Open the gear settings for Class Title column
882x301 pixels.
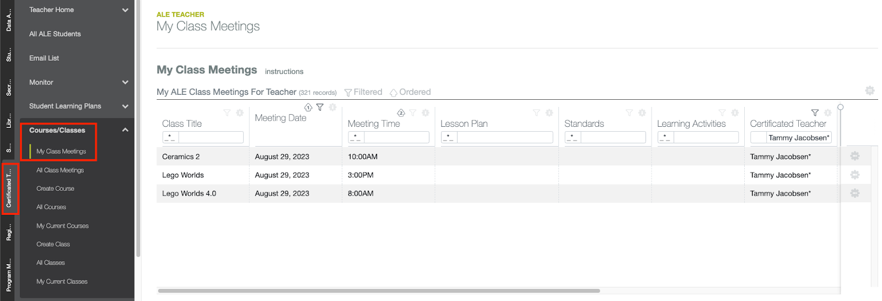coord(240,112)
